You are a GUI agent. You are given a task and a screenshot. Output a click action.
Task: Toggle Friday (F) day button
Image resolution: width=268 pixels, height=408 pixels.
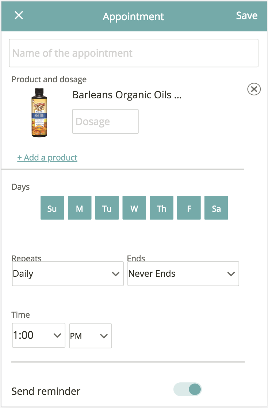pyautogui.click(x=189, y=208)
